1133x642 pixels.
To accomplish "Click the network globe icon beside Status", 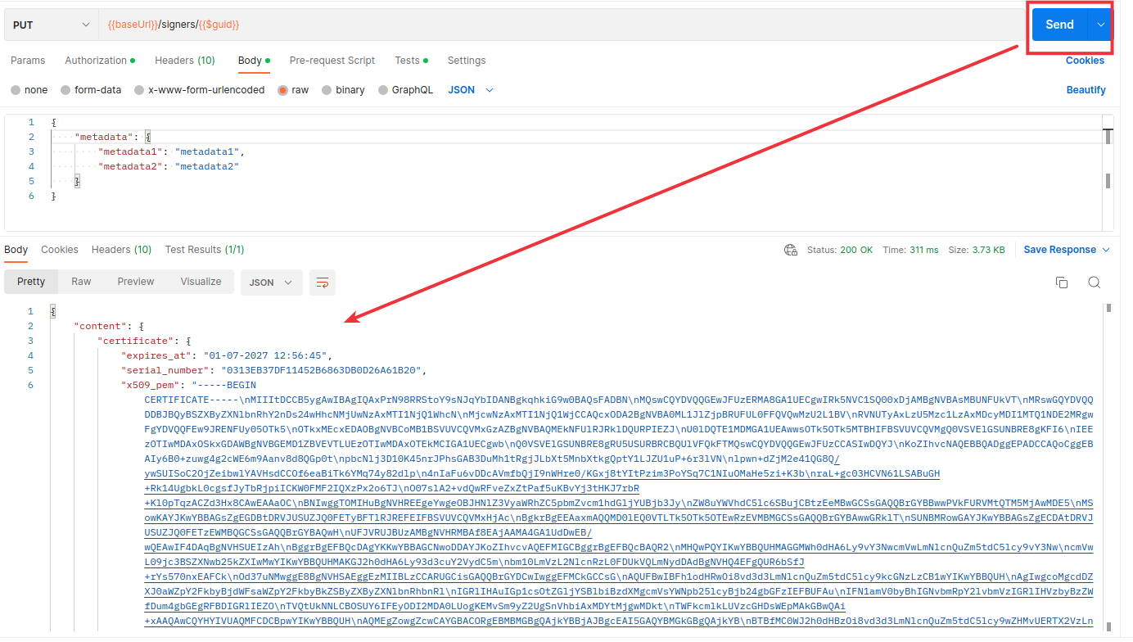I will point(790,250).
